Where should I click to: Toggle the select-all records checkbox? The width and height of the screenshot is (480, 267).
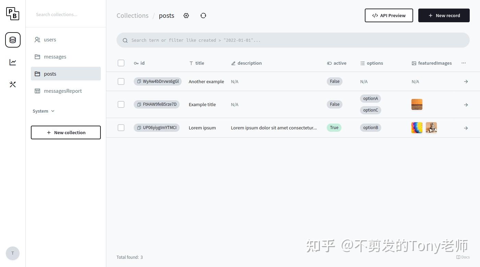[121, 63]
